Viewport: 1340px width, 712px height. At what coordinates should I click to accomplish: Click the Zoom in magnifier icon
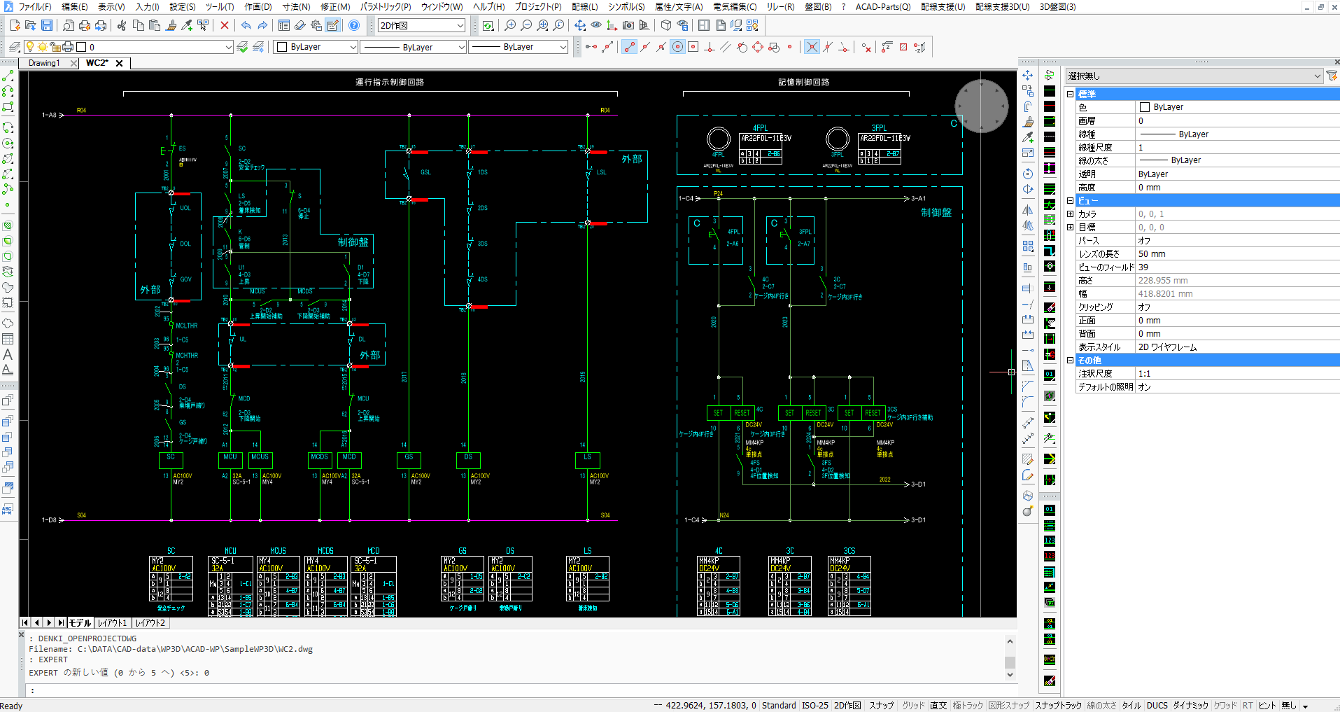(510, 25)
